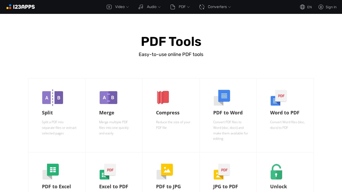Click the 'PDF Tools' heading

coord(171,42)
